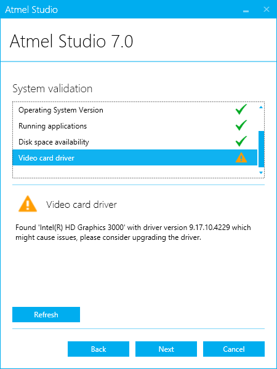Click the Disk space availability green checkmark
Image resolution: width=277 pixels, height=369 pixels.
[x=241, y=141]
